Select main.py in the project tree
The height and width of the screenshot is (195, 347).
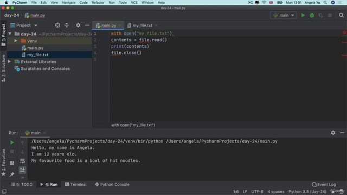pos(35,48)
